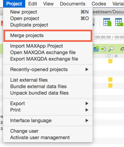Choose Change user

click(x=48, y=131)
